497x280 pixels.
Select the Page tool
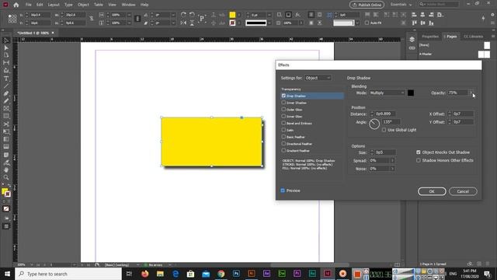pyautogui.click(x=6, y=55)
